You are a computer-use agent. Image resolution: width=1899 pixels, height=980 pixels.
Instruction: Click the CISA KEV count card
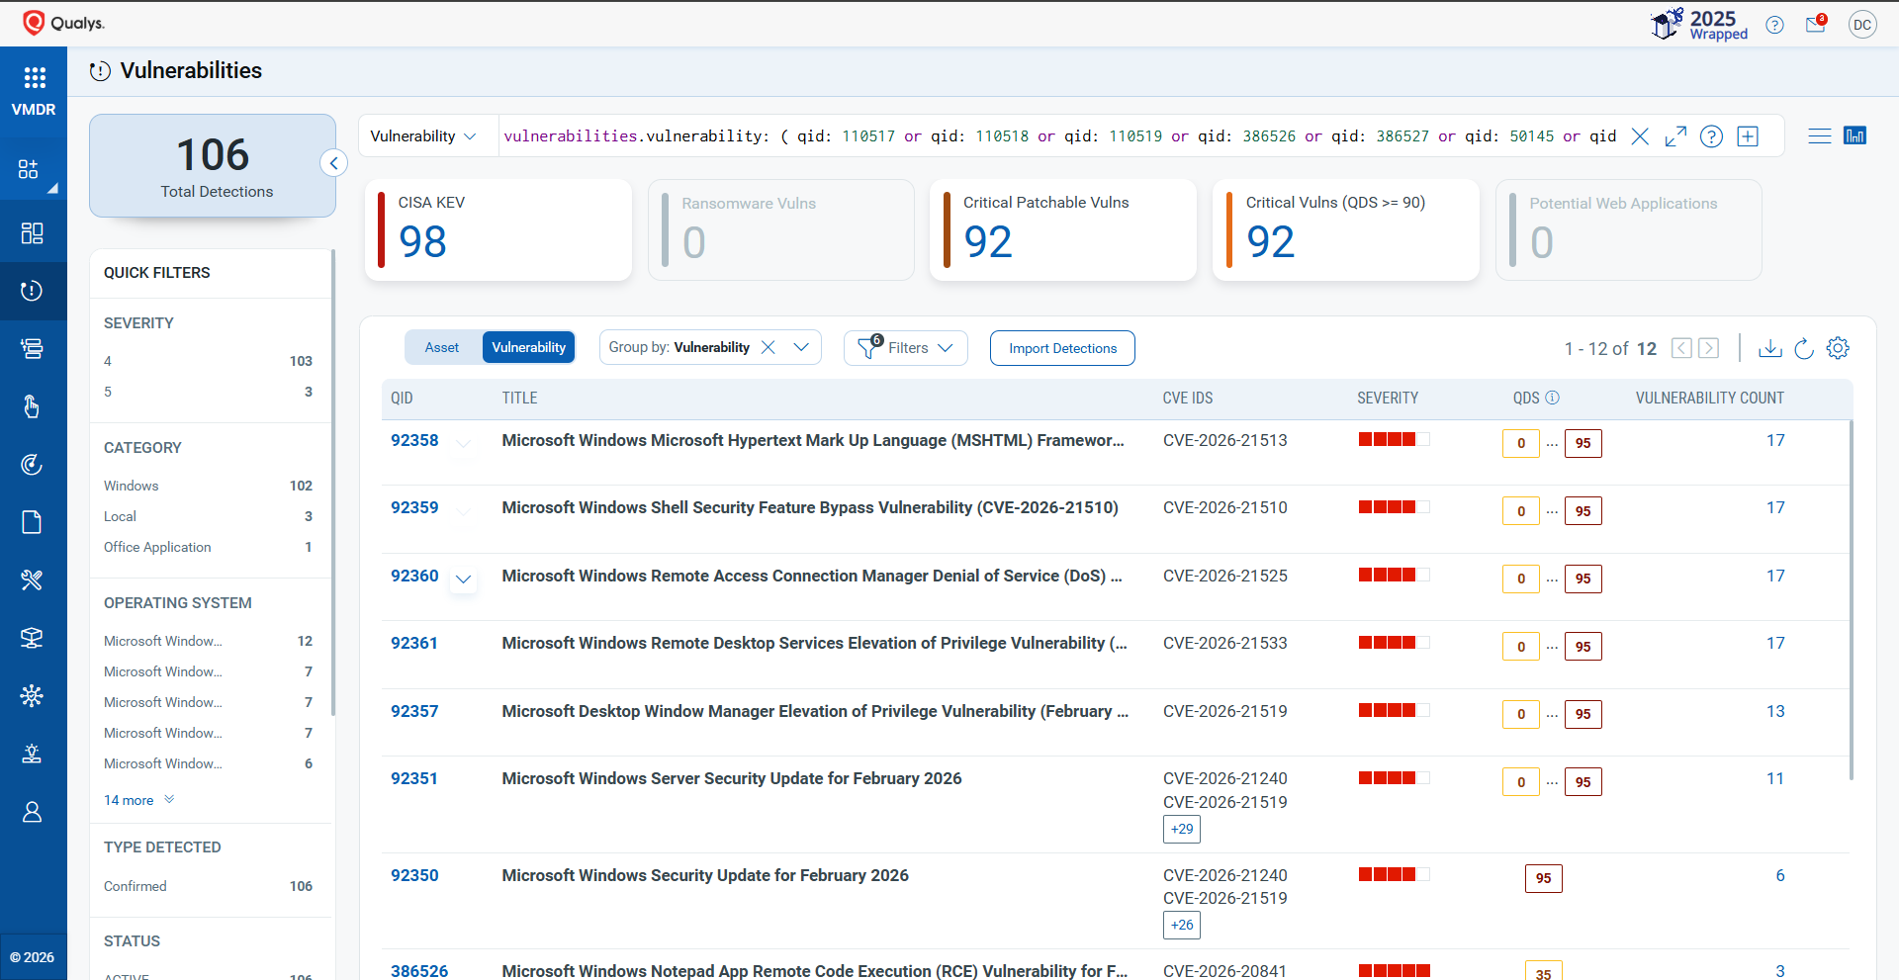point(498,230)
